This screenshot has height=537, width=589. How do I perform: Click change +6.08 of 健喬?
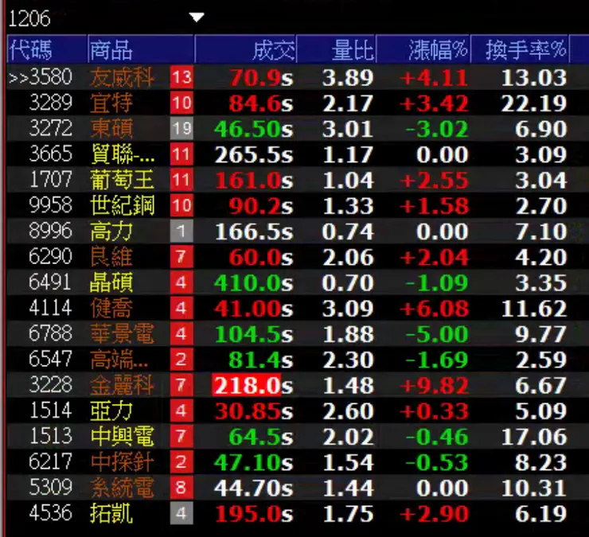(435, 309)
